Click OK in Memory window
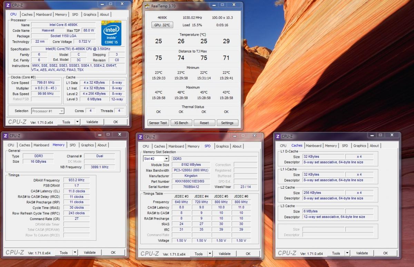 pos(113,252)
